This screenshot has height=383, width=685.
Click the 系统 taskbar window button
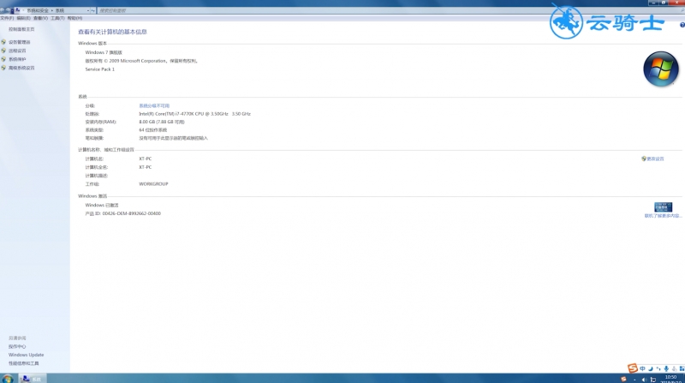(33, 379)
